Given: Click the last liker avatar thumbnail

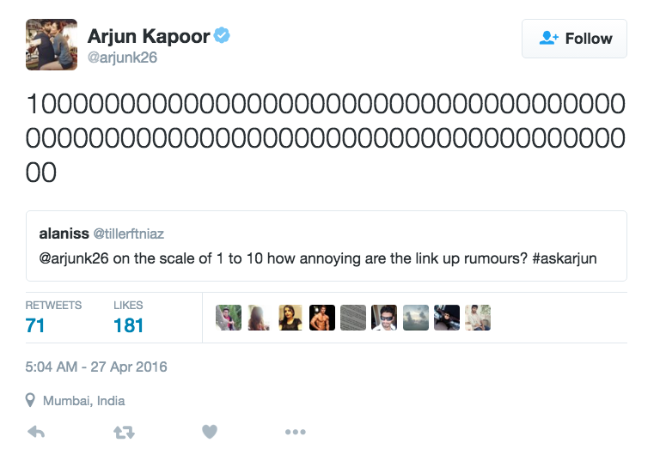Looking at the screenshot, I should [x=478, y=318].
